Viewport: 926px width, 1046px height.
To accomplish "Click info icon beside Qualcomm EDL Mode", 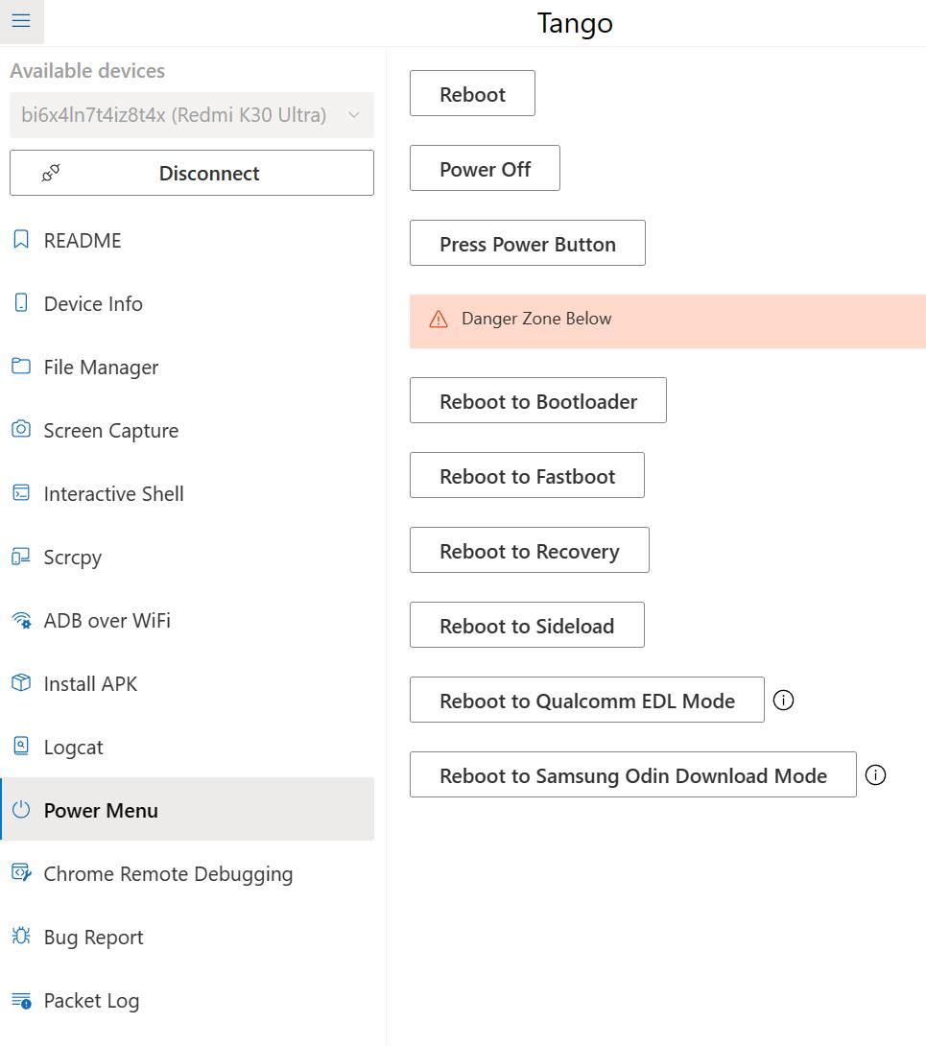I will [783, 701].
